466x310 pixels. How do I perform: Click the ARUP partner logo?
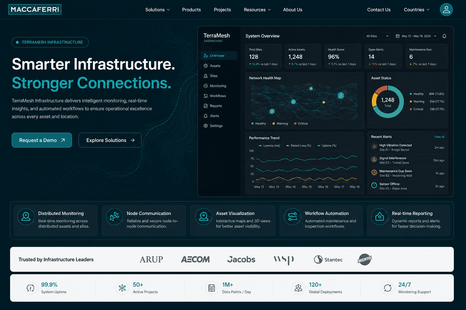[x=151, y=259]
